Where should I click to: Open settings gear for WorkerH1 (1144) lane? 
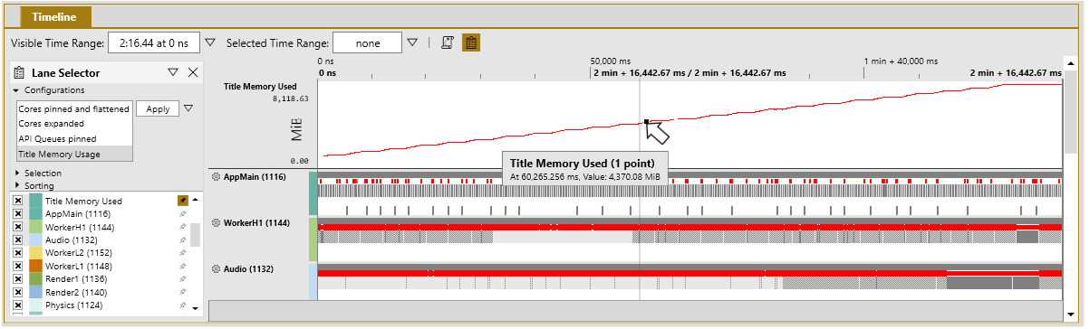[x=216, y=222]
